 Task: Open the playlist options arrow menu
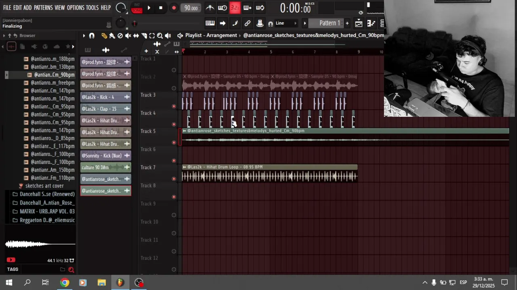tap(84, 35)
